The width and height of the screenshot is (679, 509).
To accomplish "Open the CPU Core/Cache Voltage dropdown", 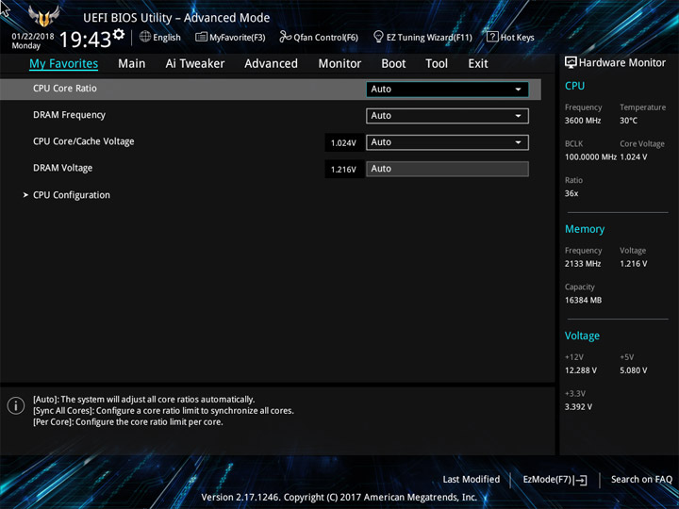I will (x=447, y=142).
